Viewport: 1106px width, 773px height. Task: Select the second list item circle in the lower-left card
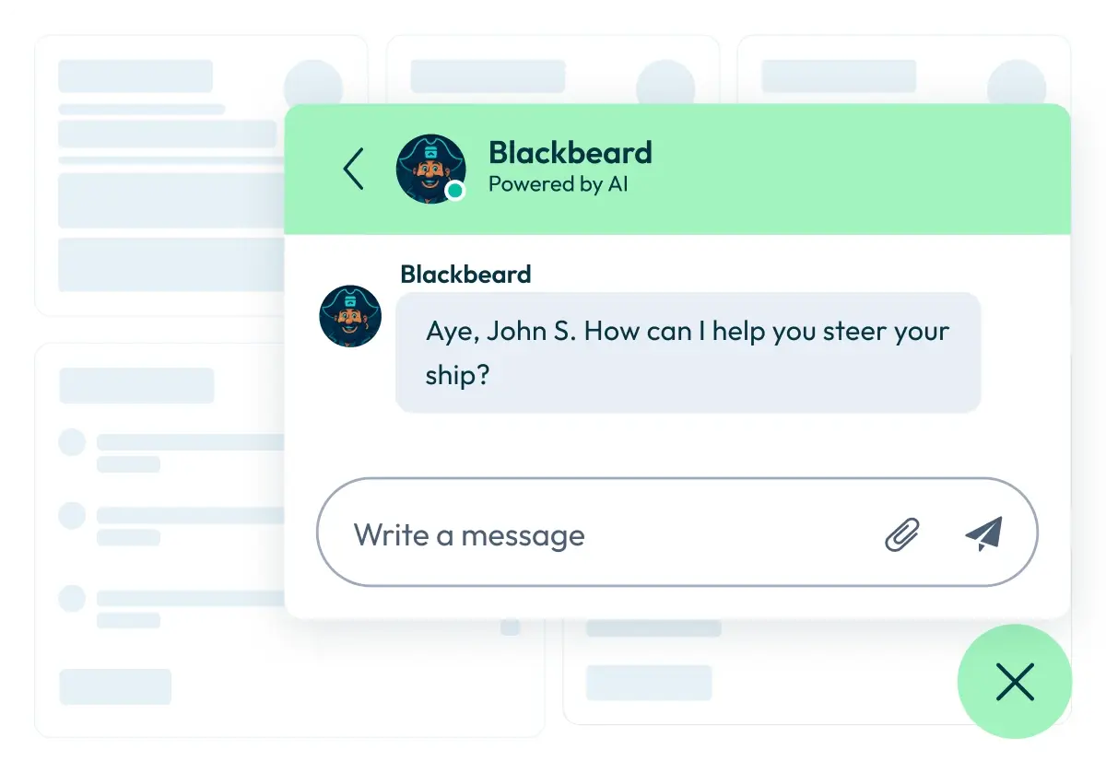[x=72, y=515]
